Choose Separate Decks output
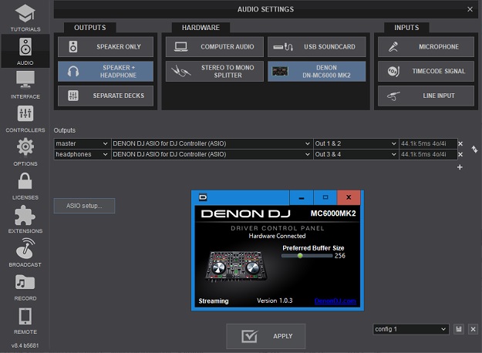482x353 pixels. [106, 96]
